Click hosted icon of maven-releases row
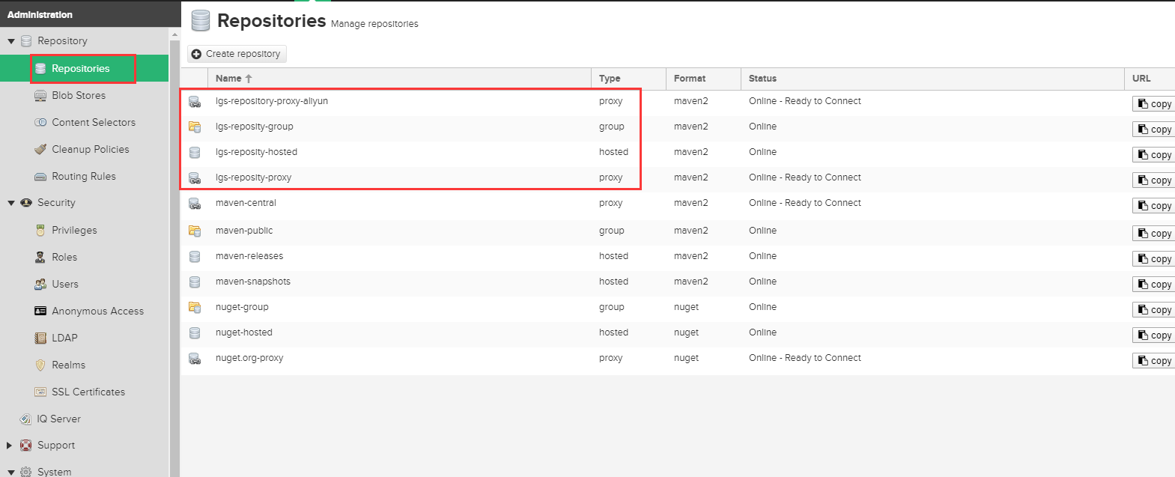The image size is (1175, 477). 195,257
